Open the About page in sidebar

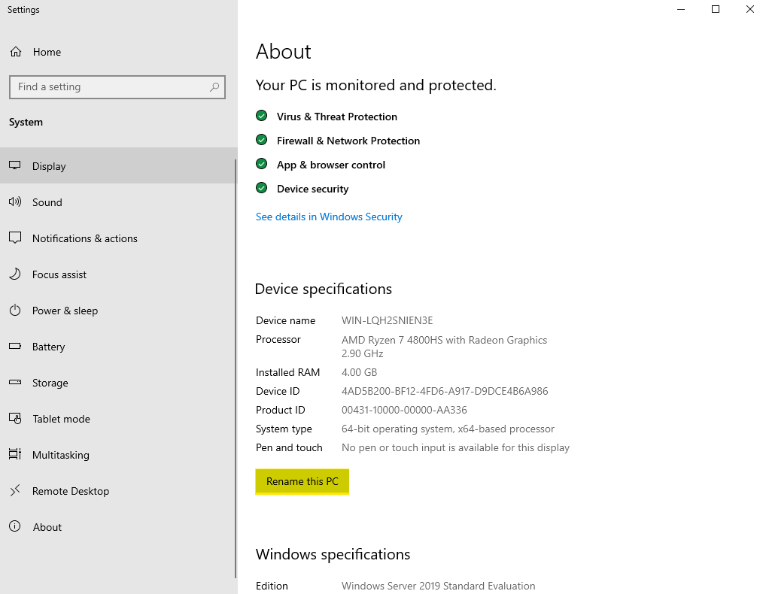coord(117,527)
